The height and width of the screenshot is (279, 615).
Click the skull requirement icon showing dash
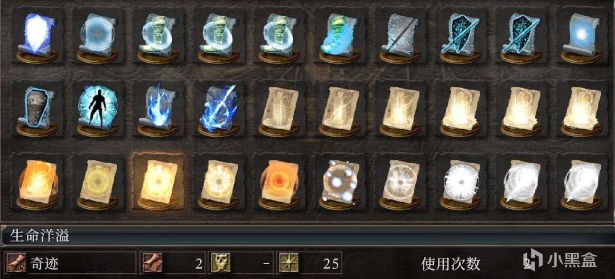220,263
